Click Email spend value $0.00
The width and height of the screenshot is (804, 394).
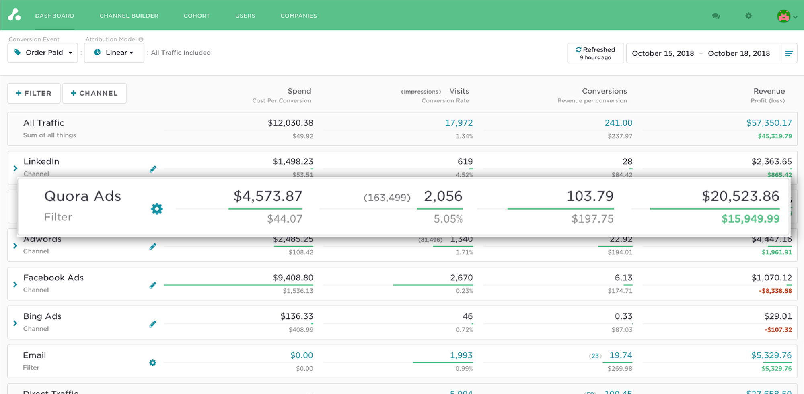[302, 355]
